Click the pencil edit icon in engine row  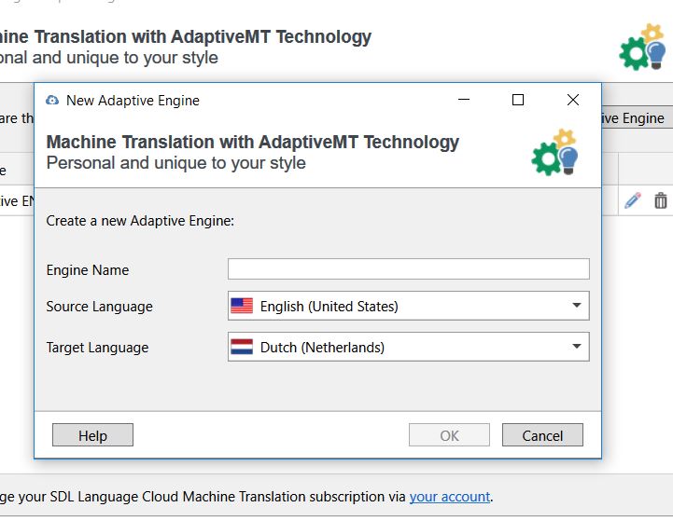pos(633,200)
